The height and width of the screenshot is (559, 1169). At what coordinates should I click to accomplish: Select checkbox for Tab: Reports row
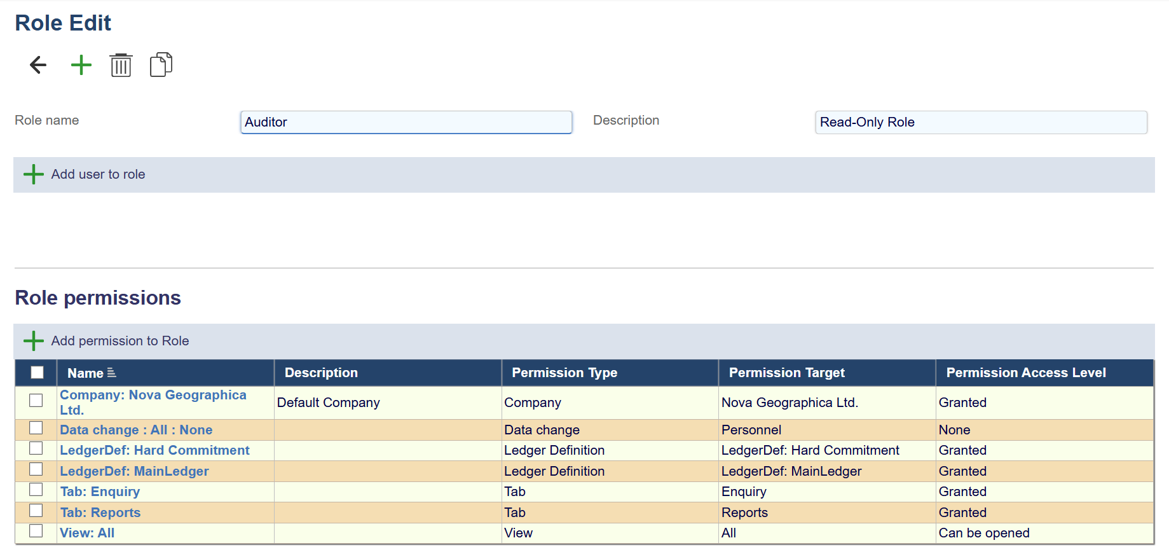pyautogui.click(x=36, y=511)
